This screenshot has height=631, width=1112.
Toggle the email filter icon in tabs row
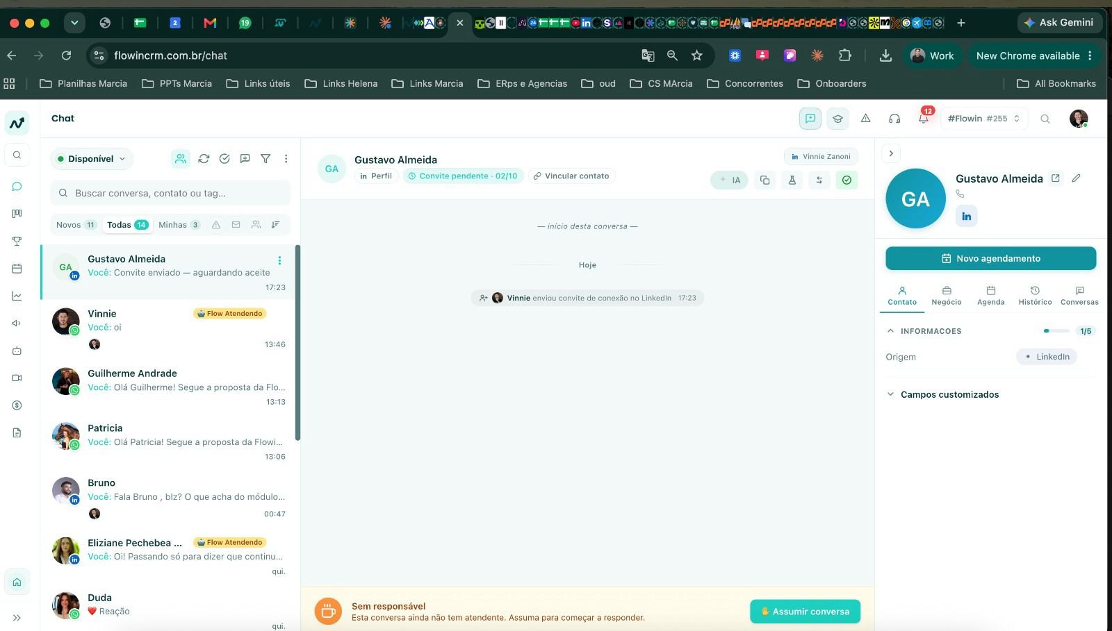236,225
